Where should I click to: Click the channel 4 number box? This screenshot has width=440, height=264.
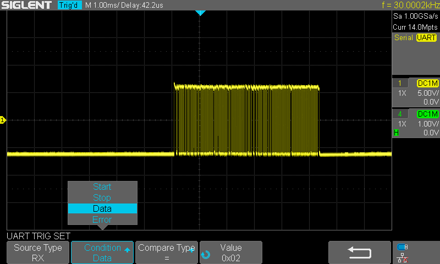[400, 114]
